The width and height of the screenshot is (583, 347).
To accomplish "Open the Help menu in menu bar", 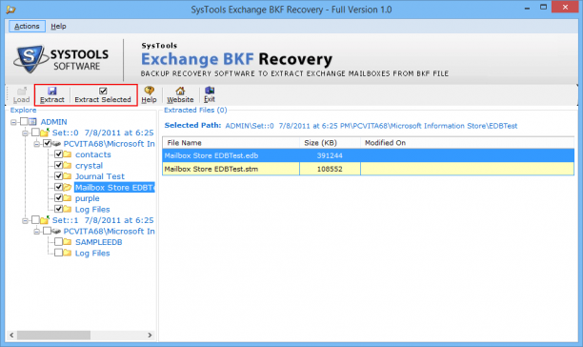I will (x=58, y=26).
